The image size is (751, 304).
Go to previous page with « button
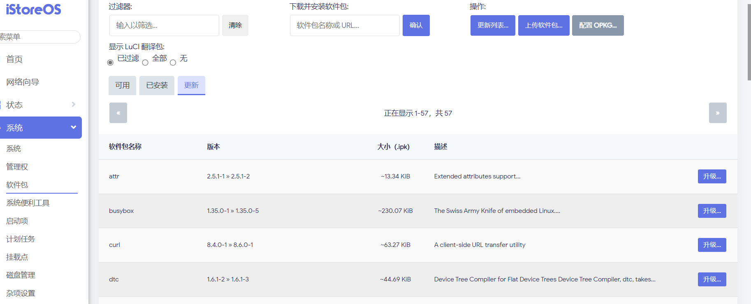click(118, 113)
